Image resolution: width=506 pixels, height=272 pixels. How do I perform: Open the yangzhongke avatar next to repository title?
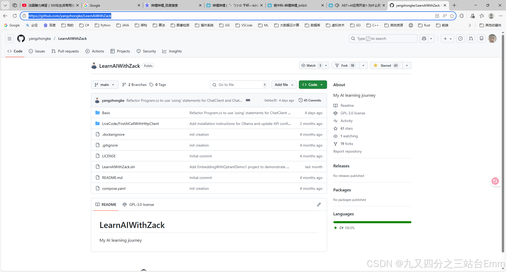94,66
